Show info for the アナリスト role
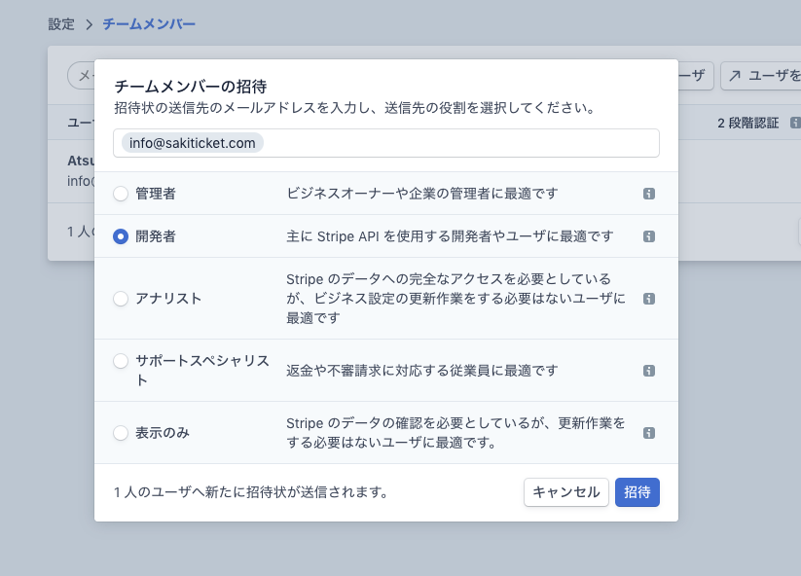The image size is (801, 576). [x=649, y=299]
